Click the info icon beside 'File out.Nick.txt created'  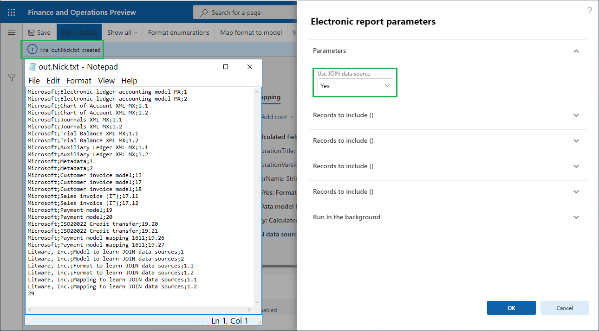(x=32, y=49)
